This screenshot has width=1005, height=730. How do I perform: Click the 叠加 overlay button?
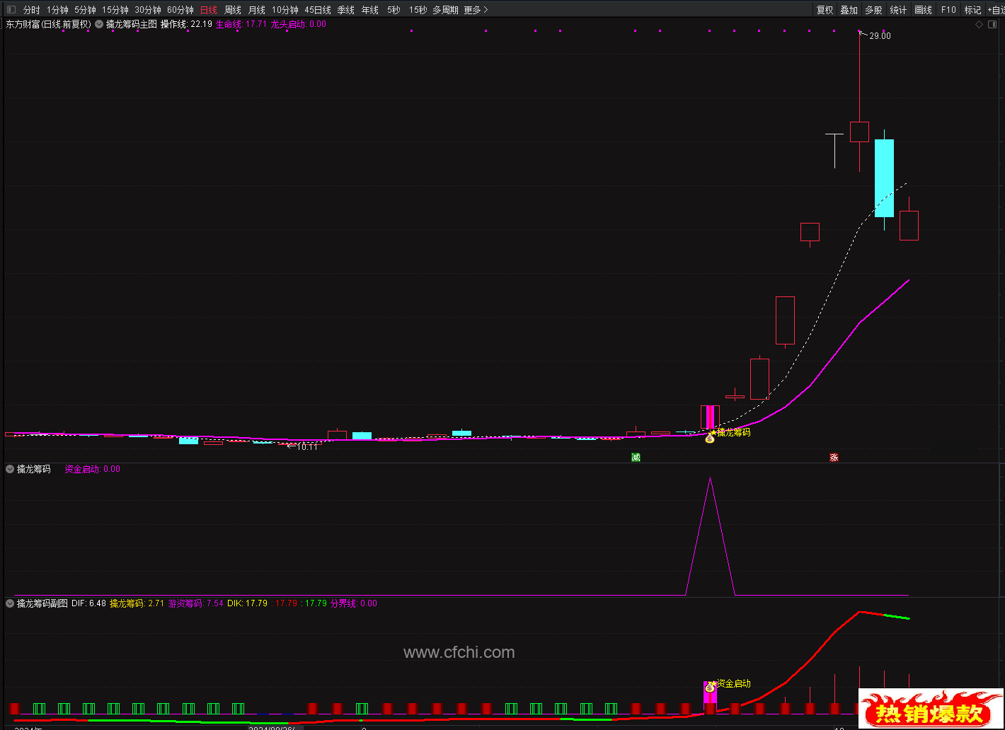pos(849,10)
